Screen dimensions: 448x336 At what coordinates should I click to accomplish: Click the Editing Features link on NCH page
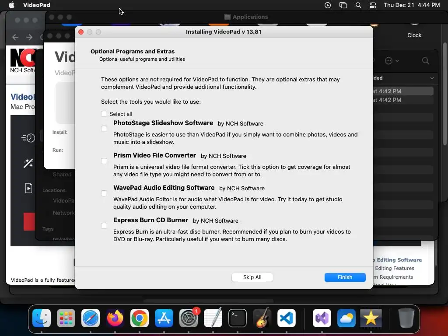pos(394,268)
